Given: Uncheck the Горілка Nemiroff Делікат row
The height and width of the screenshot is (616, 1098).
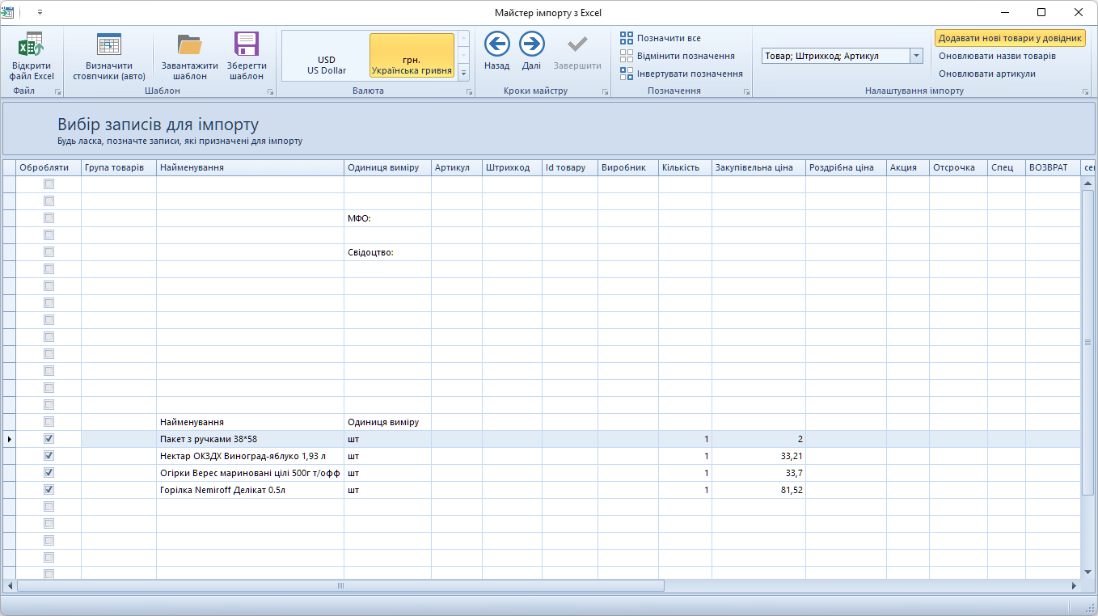Looking at the screenshot, I should point(49,490).
